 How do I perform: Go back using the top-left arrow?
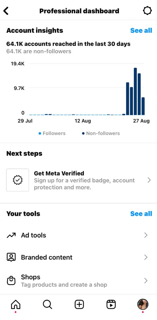6,11
